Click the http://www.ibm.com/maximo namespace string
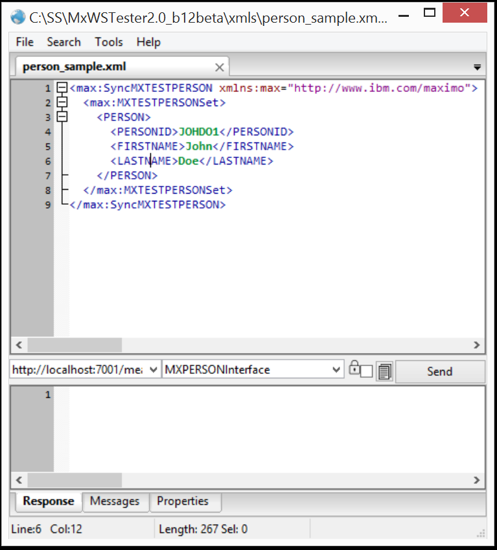 pos(379,87)
